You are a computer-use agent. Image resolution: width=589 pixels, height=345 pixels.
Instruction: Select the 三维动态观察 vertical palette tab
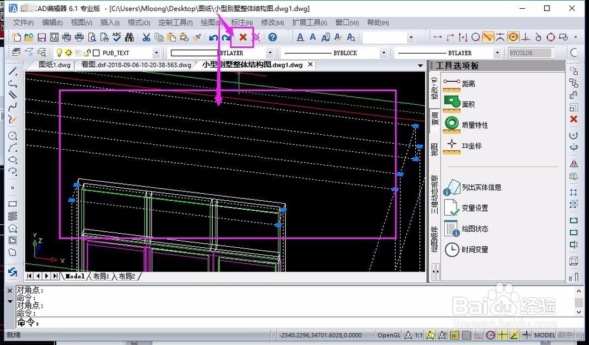[434, 194]
